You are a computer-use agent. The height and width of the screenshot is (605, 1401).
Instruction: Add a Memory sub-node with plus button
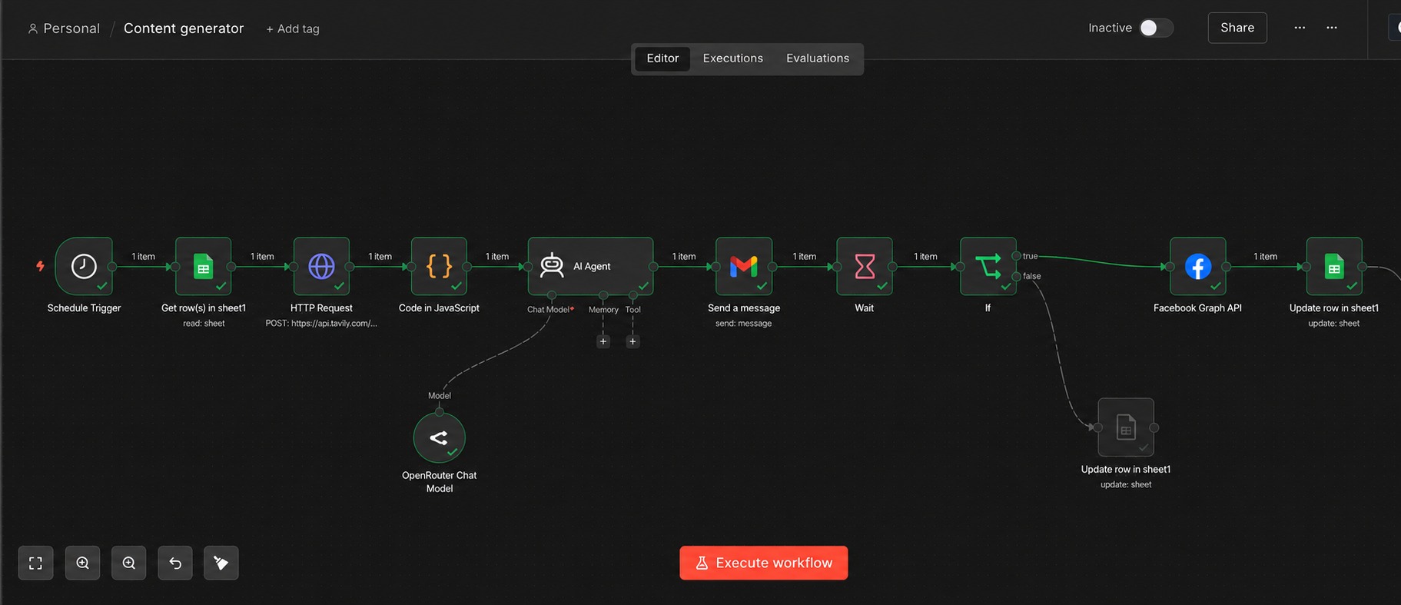point(603,341)
